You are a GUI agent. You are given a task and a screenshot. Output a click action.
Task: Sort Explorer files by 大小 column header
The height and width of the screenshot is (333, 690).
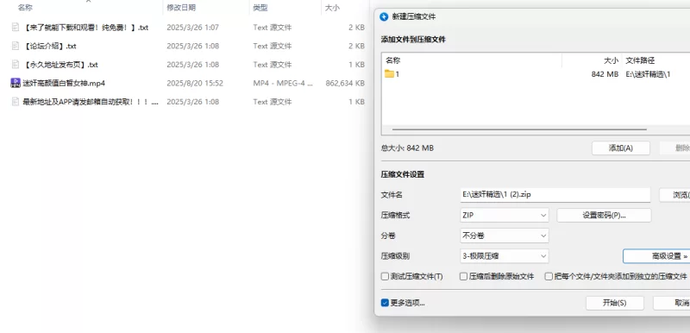[x=332, y=8]
